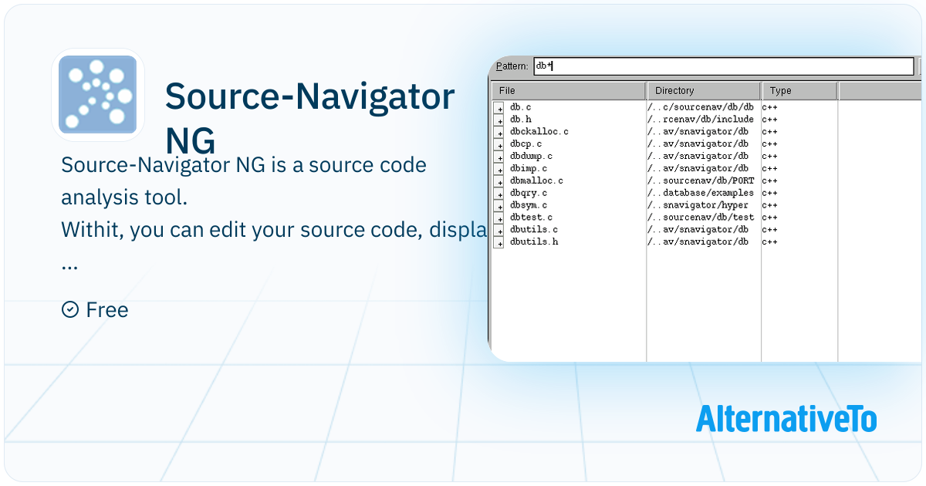Select the dbimp.c file name

(x=529, y=168)
